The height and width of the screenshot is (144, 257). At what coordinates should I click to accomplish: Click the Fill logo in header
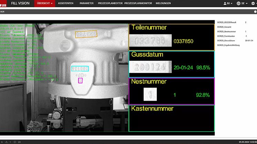click(x=4, y=3)
